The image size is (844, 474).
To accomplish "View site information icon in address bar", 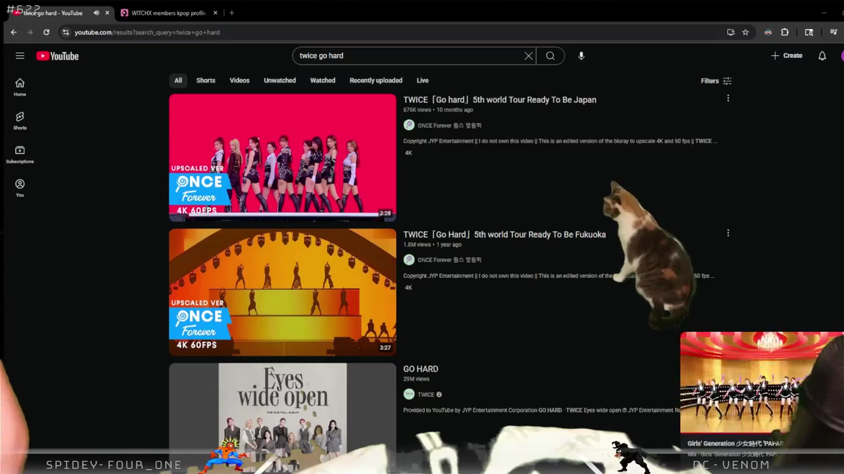I will pos(65,32).
